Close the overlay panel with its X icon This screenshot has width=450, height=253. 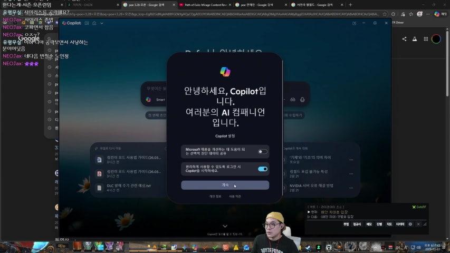pyautogui.click(x=418, y=225)
